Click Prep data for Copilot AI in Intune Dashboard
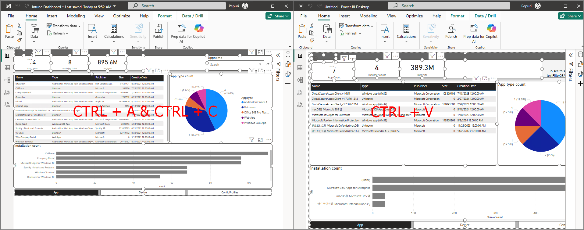Viewport: 584px width, 230px height. point(181,34)
